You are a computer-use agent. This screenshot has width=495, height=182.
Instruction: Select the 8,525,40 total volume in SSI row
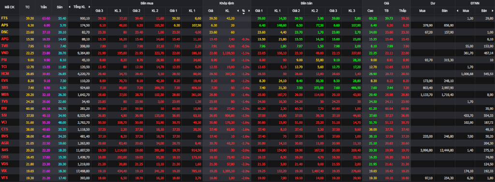[83, 116]
